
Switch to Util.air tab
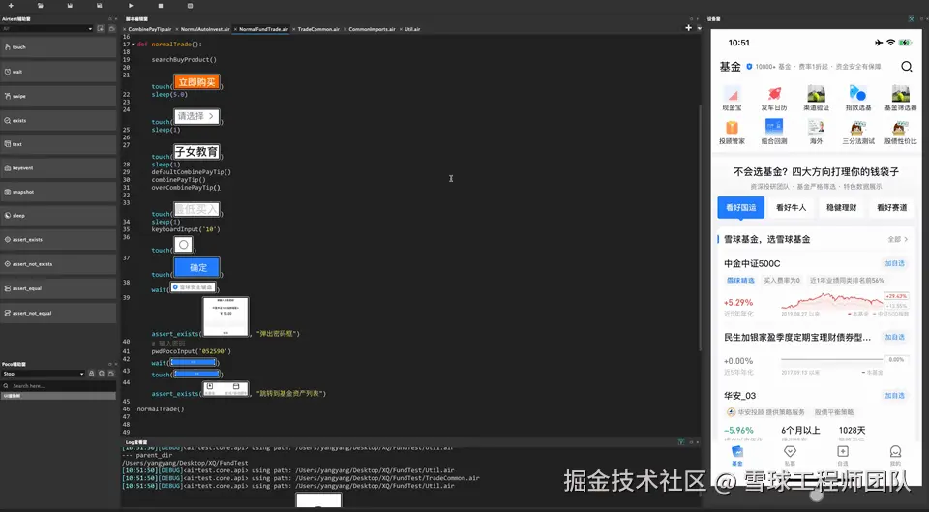click(x=412, y=29)
